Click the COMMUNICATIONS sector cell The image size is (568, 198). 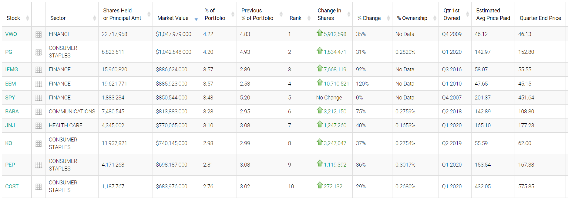click(72, 112)
